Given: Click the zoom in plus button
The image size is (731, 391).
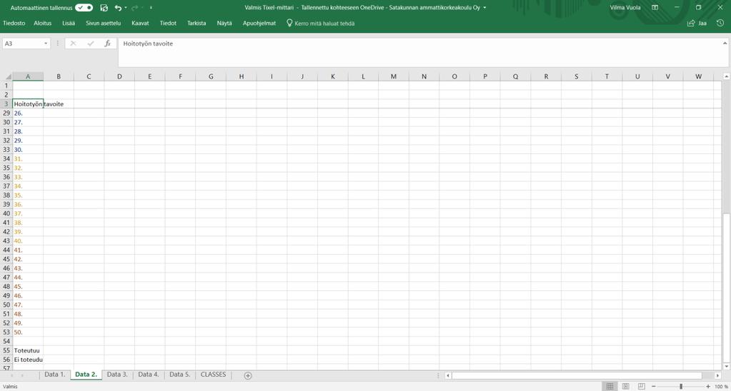Looking at the screenshot, I should click(708, 386).
